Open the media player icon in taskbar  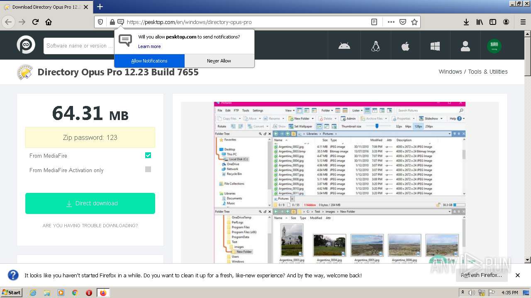click(61, 293)
